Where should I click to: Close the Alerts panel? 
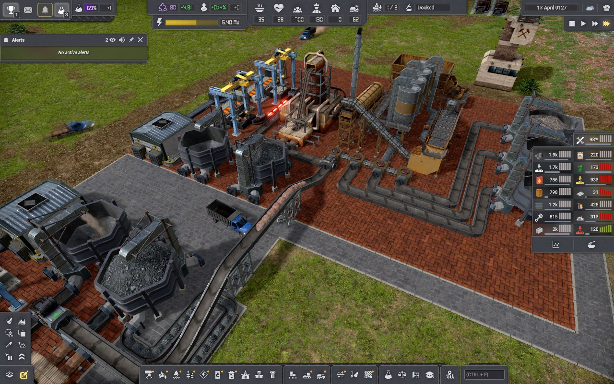pos(141,40)
